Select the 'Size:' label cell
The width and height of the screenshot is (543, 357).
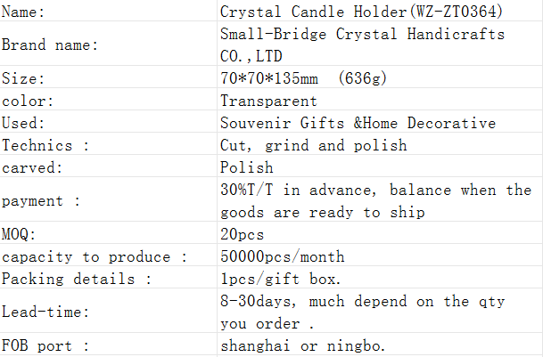pyautogui.click(x=109, y=77)
